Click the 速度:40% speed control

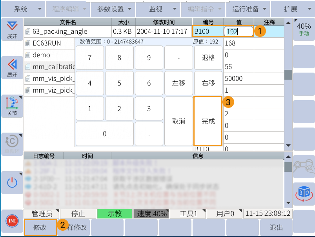pyautogui.click(x=153, y=213)
